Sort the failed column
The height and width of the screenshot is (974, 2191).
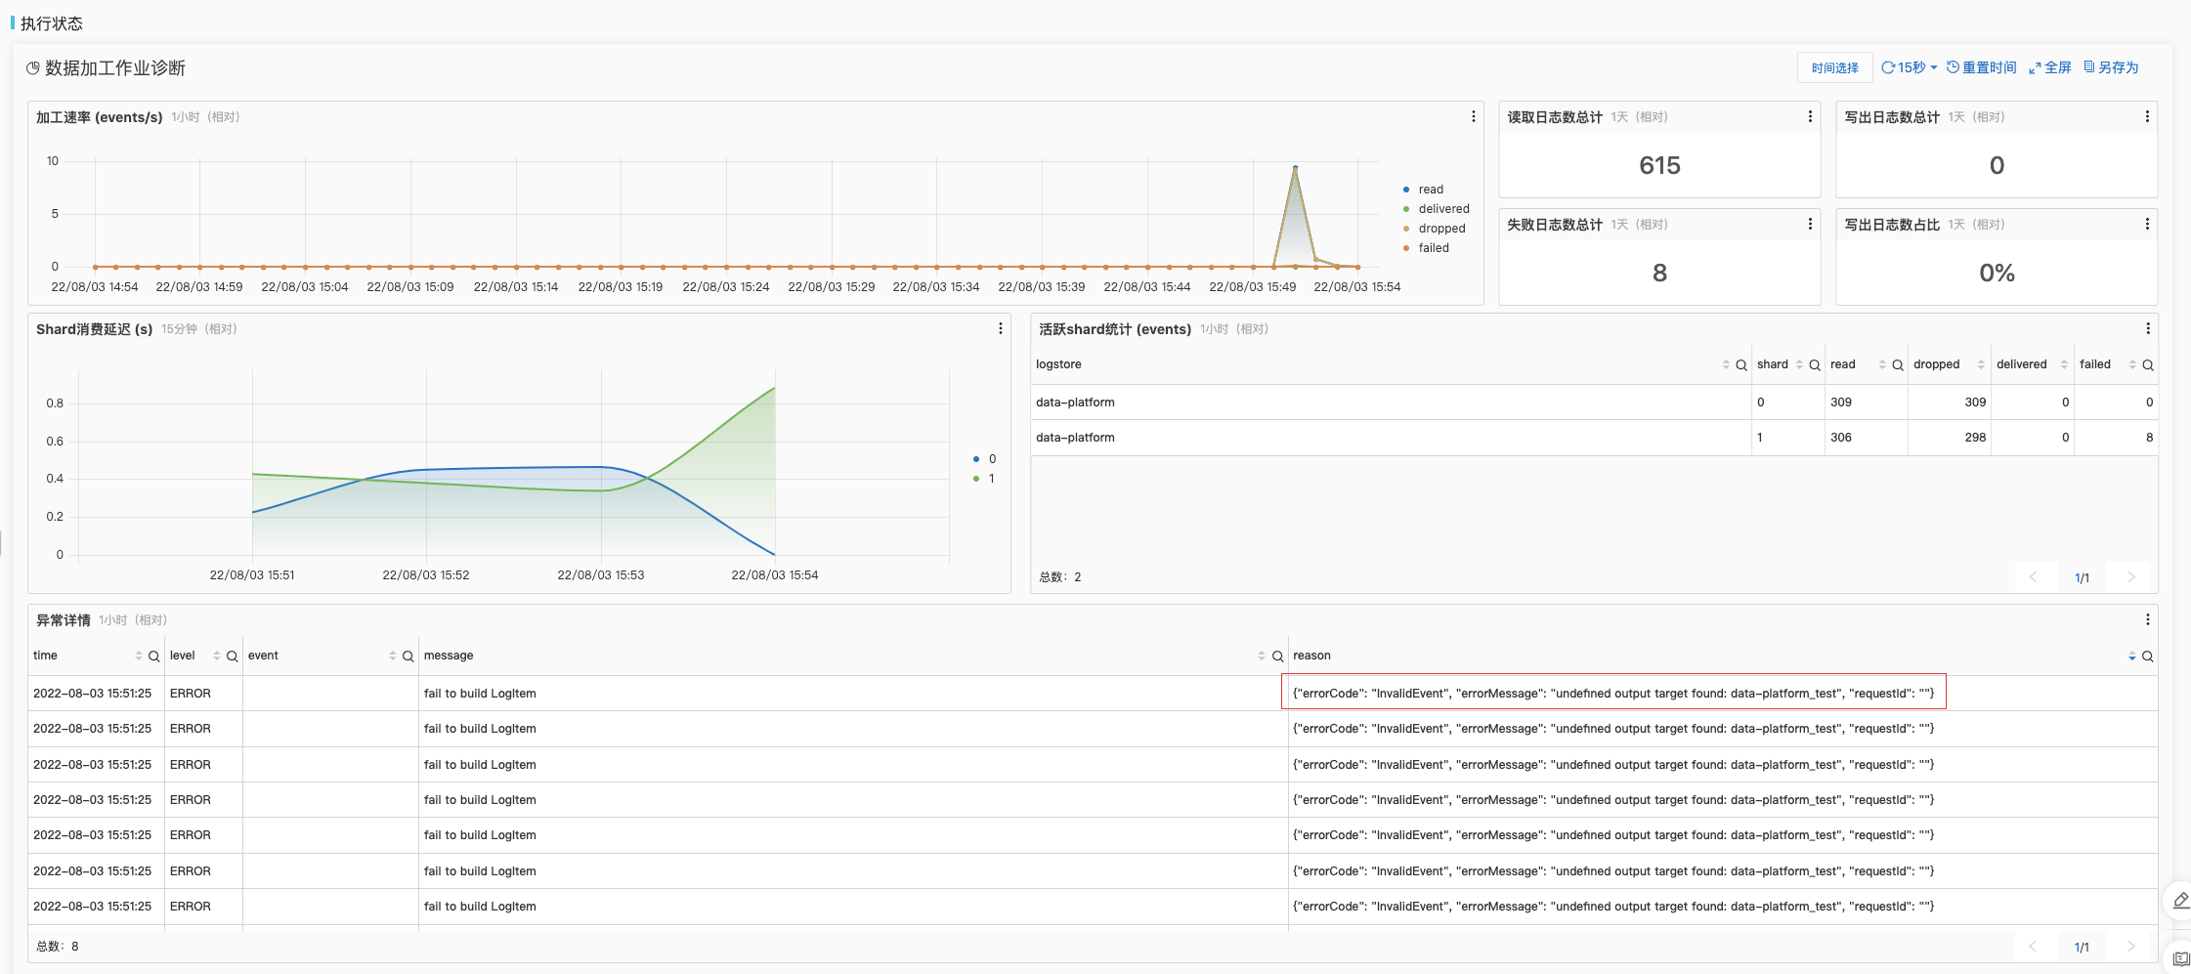2132,364
